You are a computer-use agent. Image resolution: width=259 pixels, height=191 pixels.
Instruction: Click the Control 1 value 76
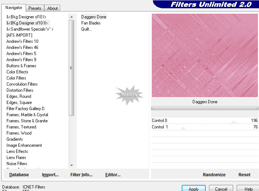[x=255, y=127]
